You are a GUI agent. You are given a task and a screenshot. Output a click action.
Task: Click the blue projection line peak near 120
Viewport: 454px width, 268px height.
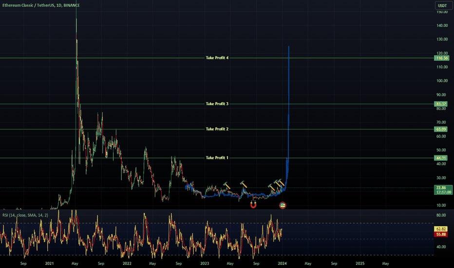[289, 47]
